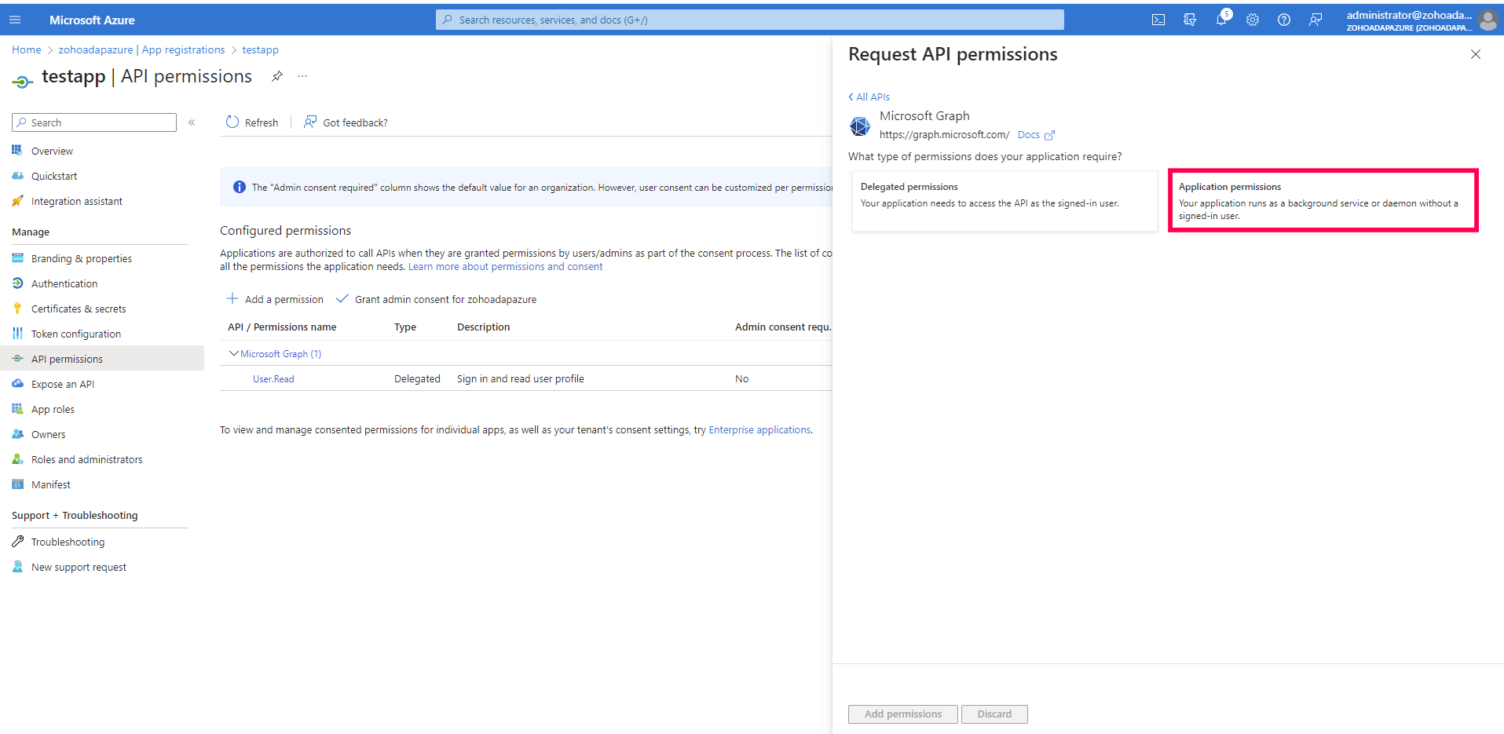Click the global resource search bar
The image size is (1504, 734).
tap(748, 20)
